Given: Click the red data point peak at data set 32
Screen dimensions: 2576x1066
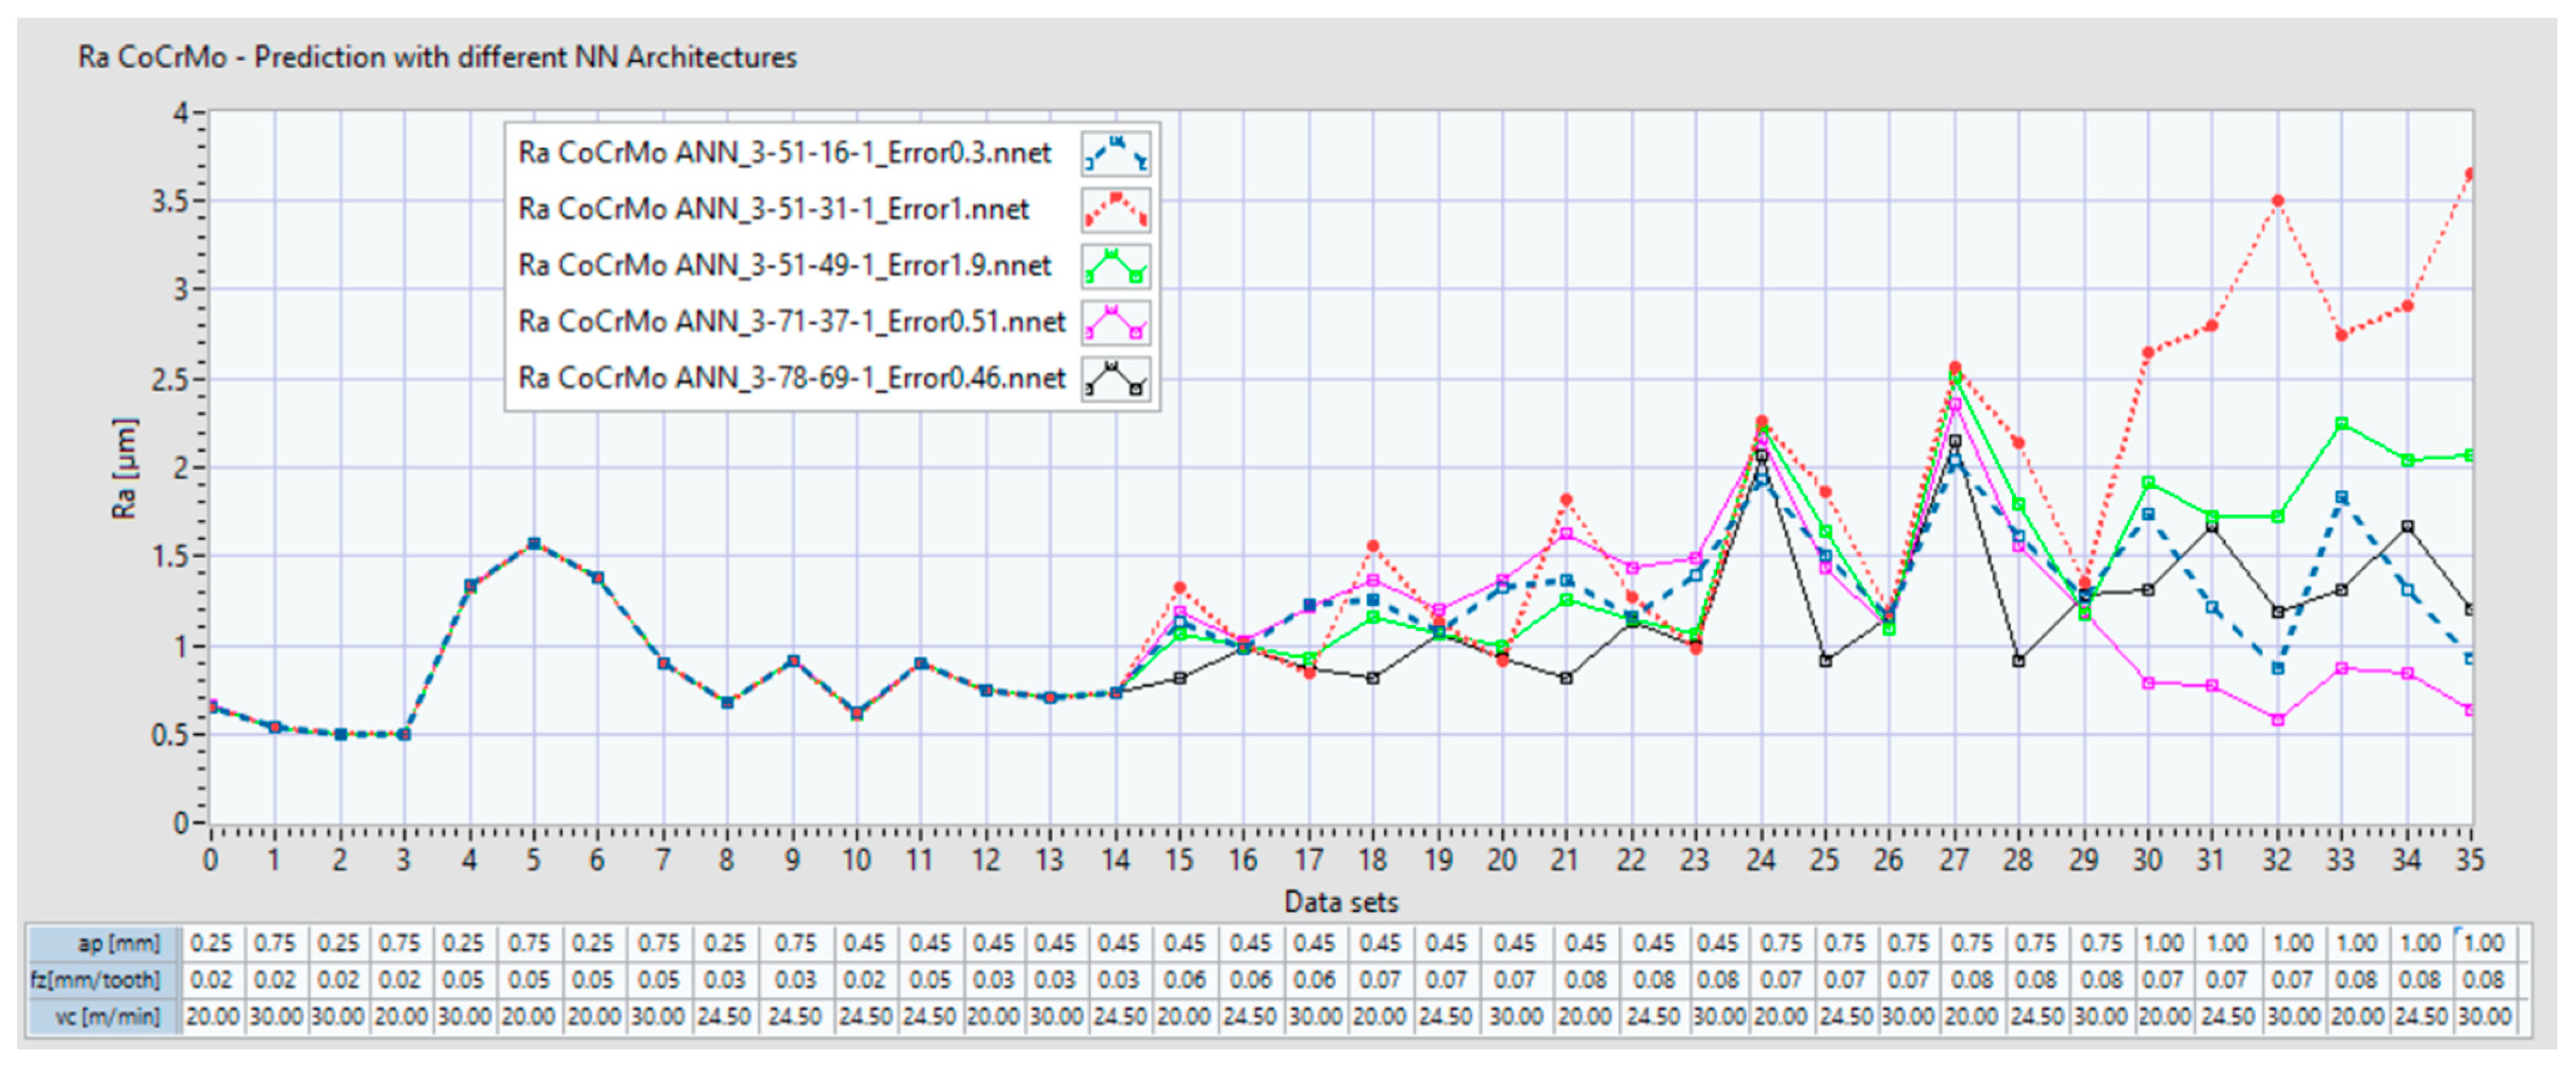Looking at the screenshot, I should tap(2277, 201).
